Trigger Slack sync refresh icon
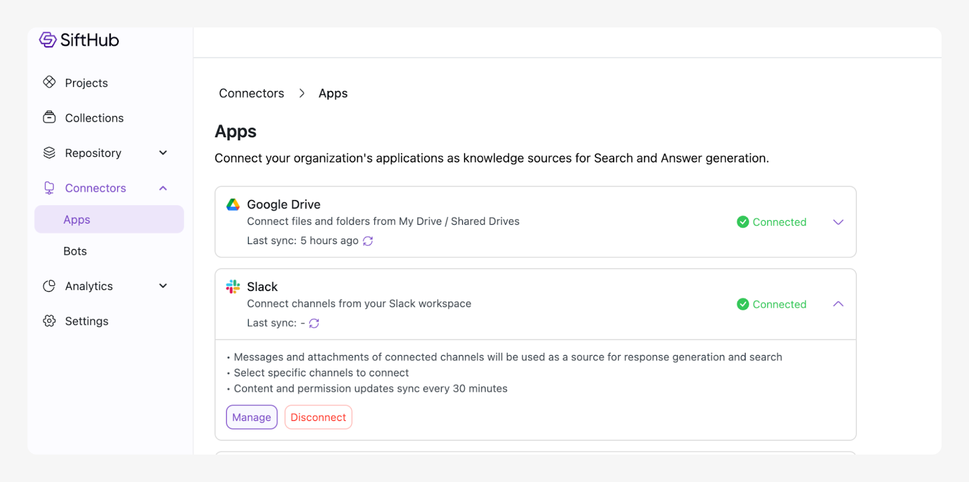The height and width of the screenshot is (482, 969). click(314, 323)
